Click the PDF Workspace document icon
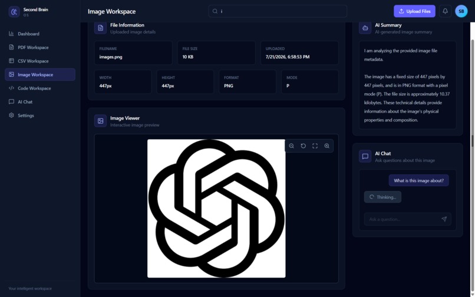The image size is (475, 297). click(11, 47)
